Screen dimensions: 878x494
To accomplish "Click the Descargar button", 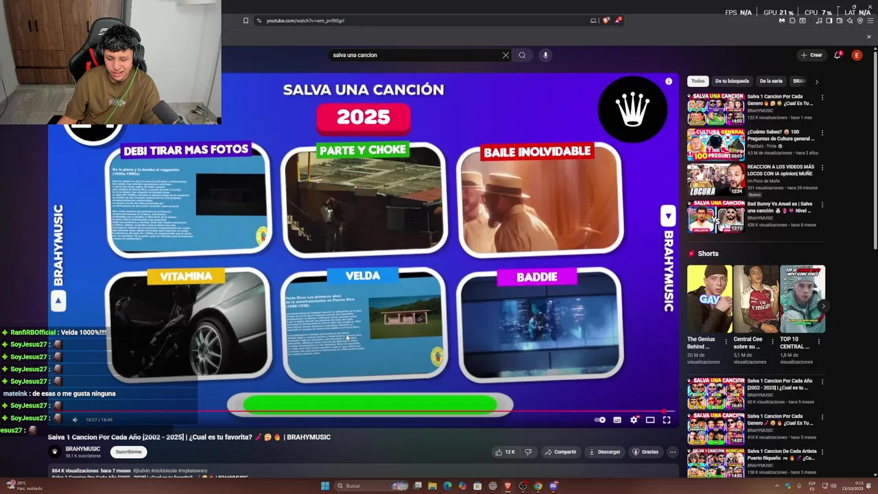I will [604, 452].
